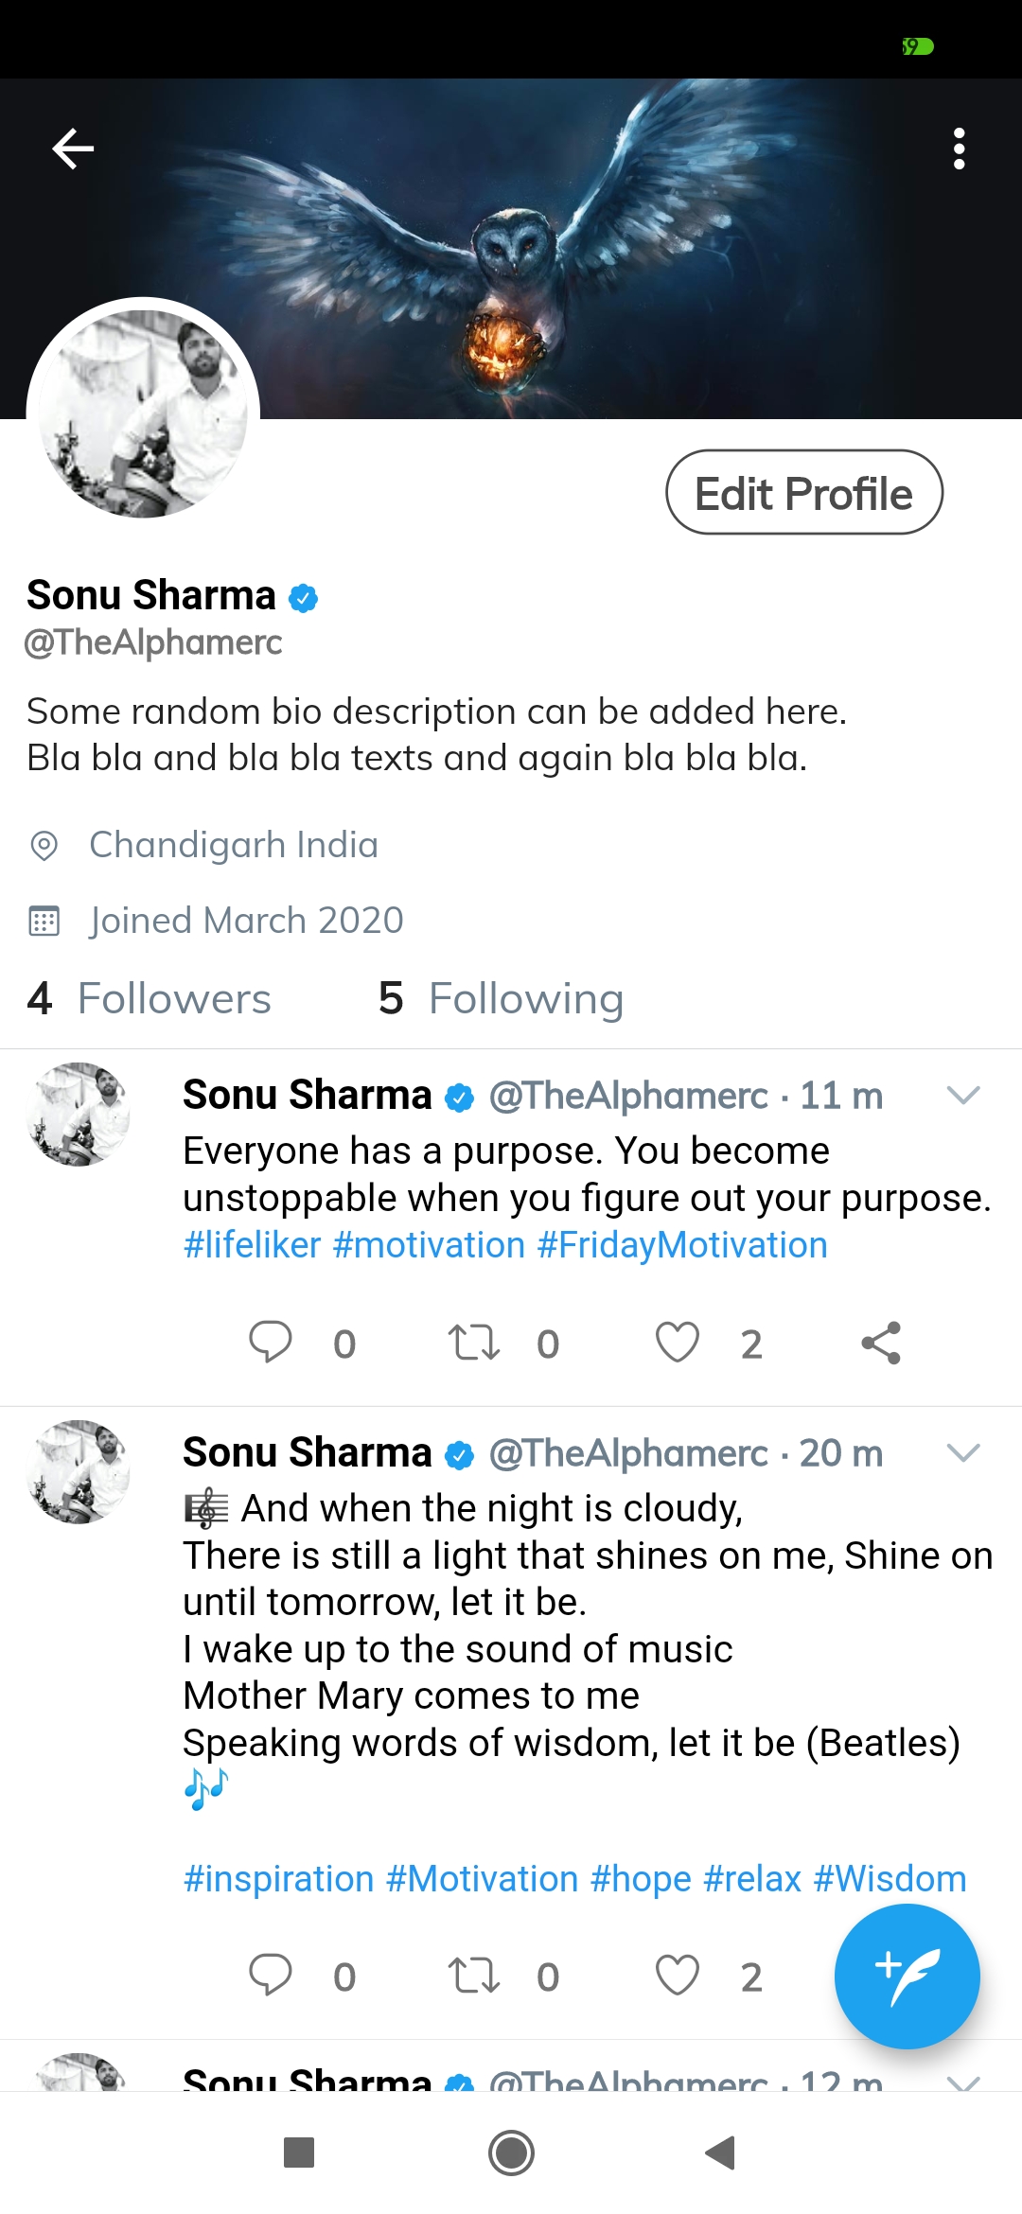1022x2214 pixels.
Task: Like the Beatles lyrics tweet
Action: (678, 1976)
